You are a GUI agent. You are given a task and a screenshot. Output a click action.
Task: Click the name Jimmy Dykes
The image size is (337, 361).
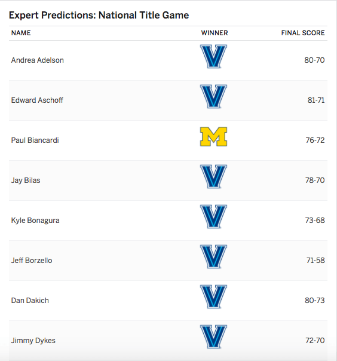point(33,341)
